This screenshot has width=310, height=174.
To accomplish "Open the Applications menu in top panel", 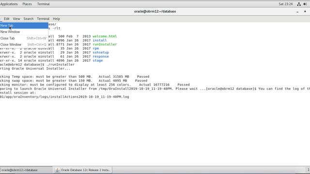I will [x=9, y=4].
